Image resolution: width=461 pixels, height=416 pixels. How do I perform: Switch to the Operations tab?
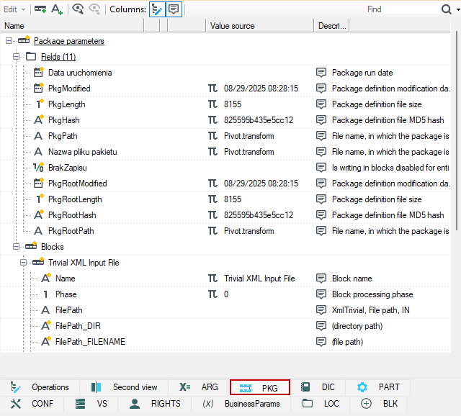click(x=40, y=387)
